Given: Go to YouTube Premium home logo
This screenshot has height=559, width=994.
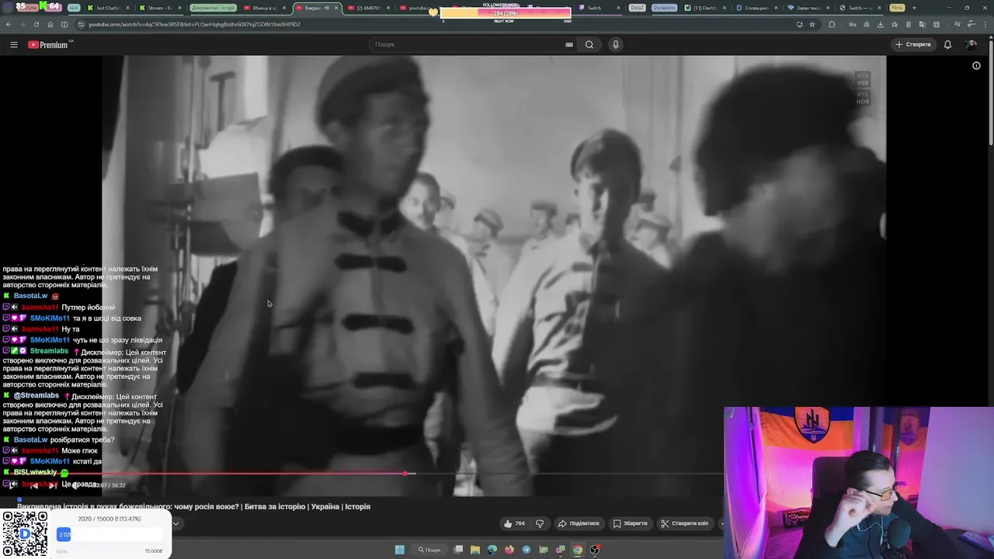Looking at the screenshot, I should (49, 44).
